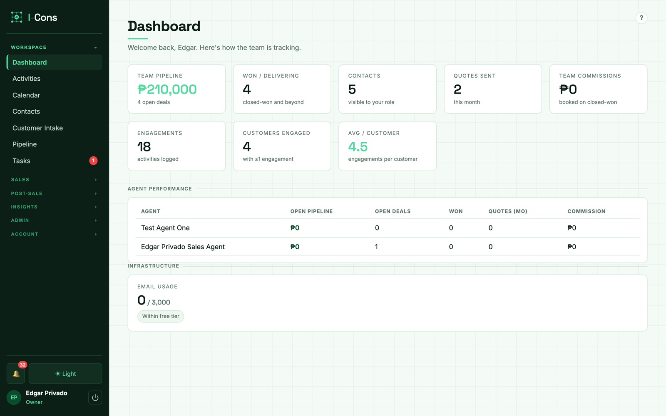Viewport: 666px width, 416px height.
Task: Click the I-Cons logo icon
Action: [x=17, y=17]
